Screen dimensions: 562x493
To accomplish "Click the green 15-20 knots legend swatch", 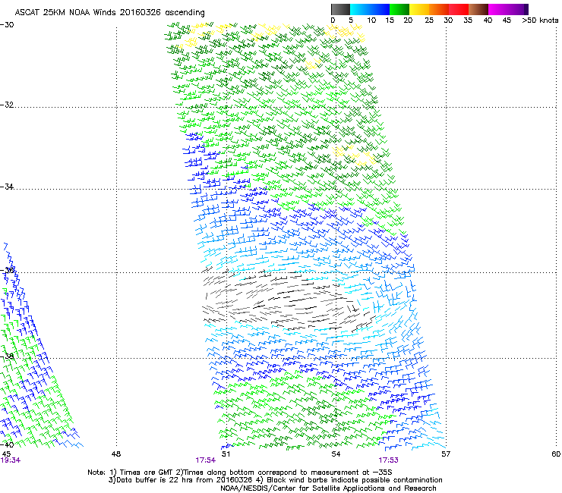I will 399,9.
